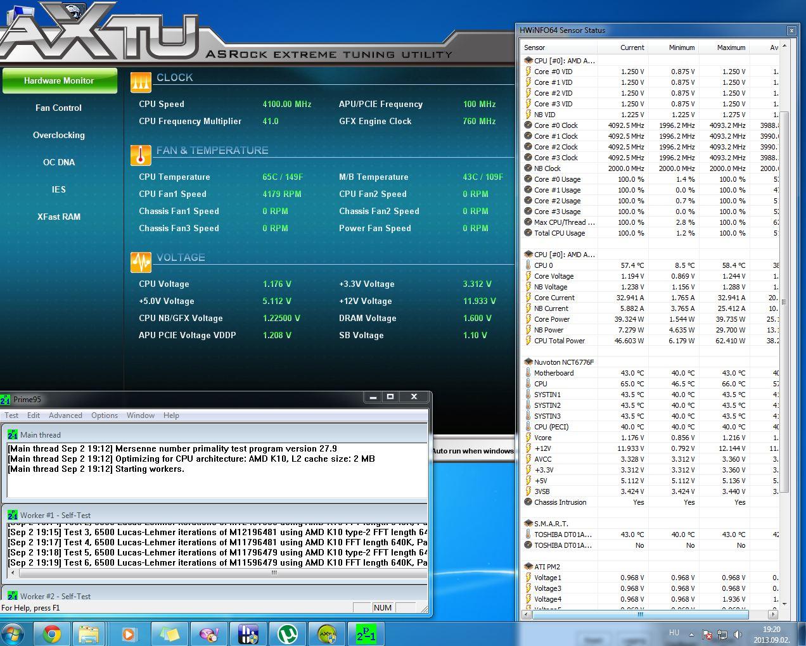Screen dimensions: 806x646
Task: Open the Advanced menu in Prime95
Action: pyautogui.click(x=65, y=415)
